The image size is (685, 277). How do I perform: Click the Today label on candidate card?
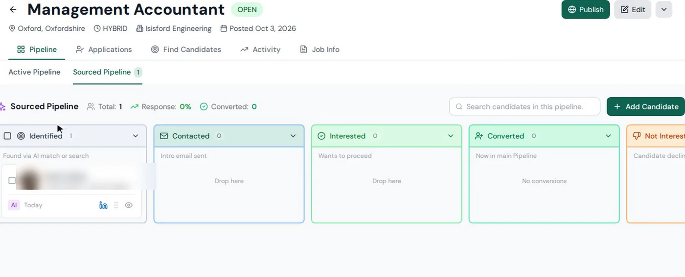(33, 205)
